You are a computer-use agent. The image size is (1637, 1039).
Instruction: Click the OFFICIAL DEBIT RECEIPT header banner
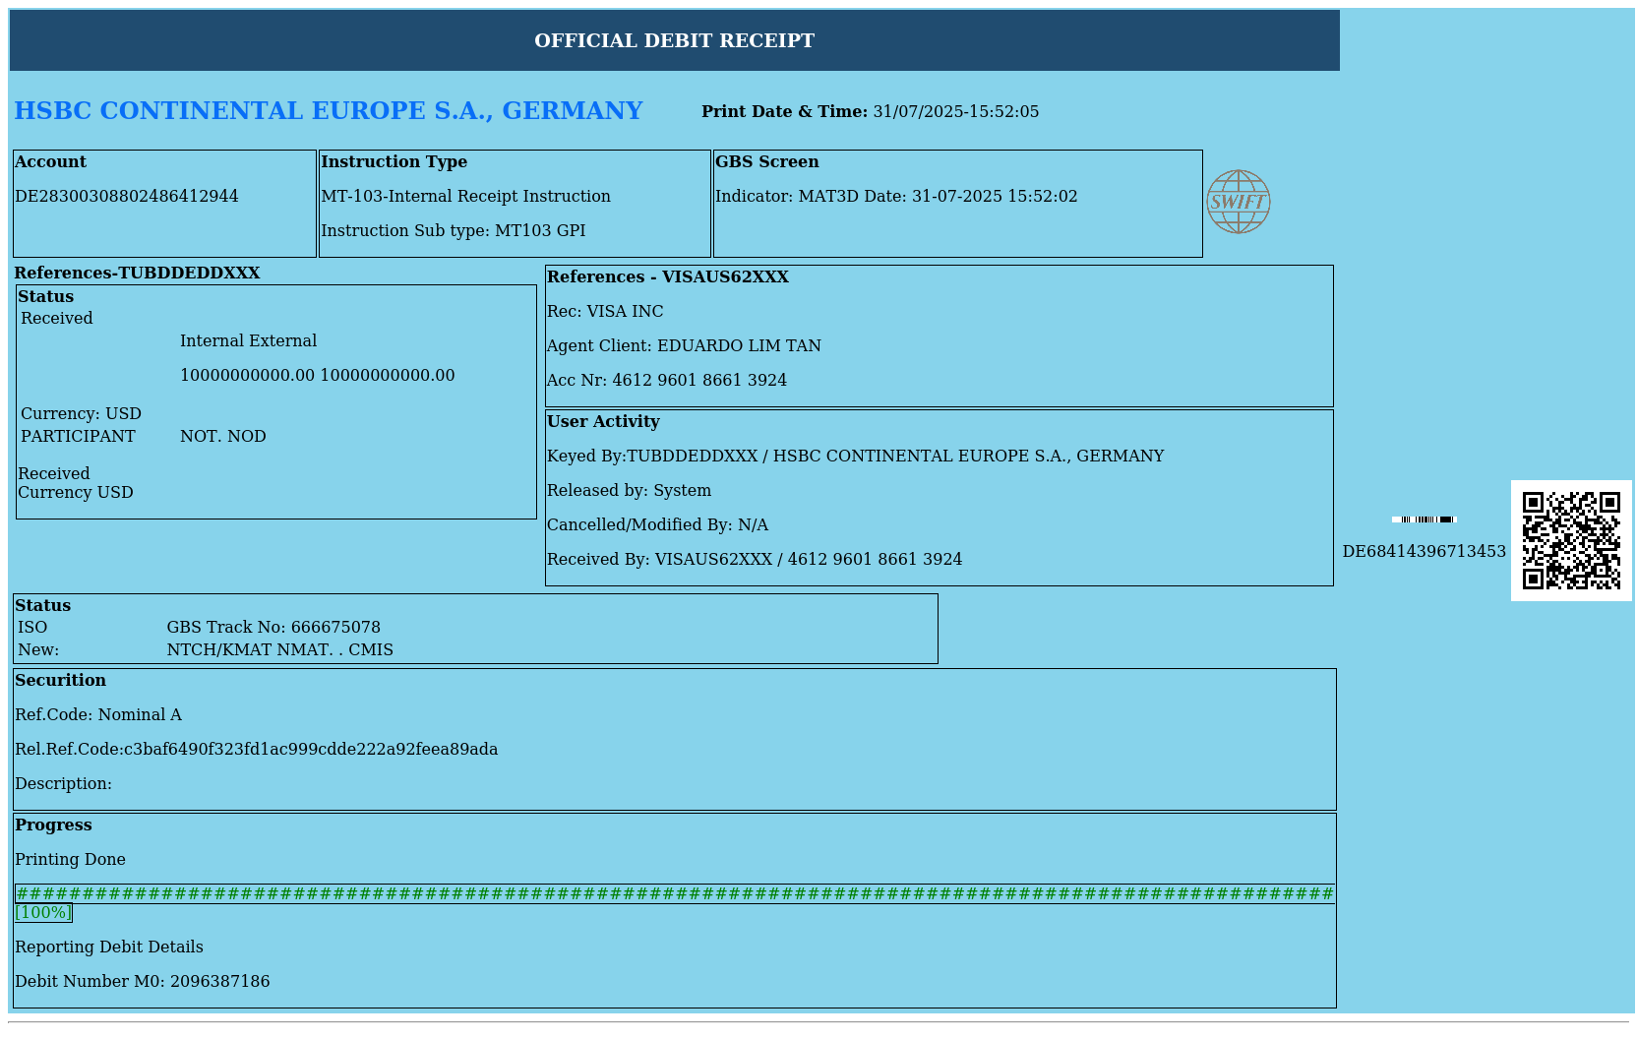tap(674, 40)
